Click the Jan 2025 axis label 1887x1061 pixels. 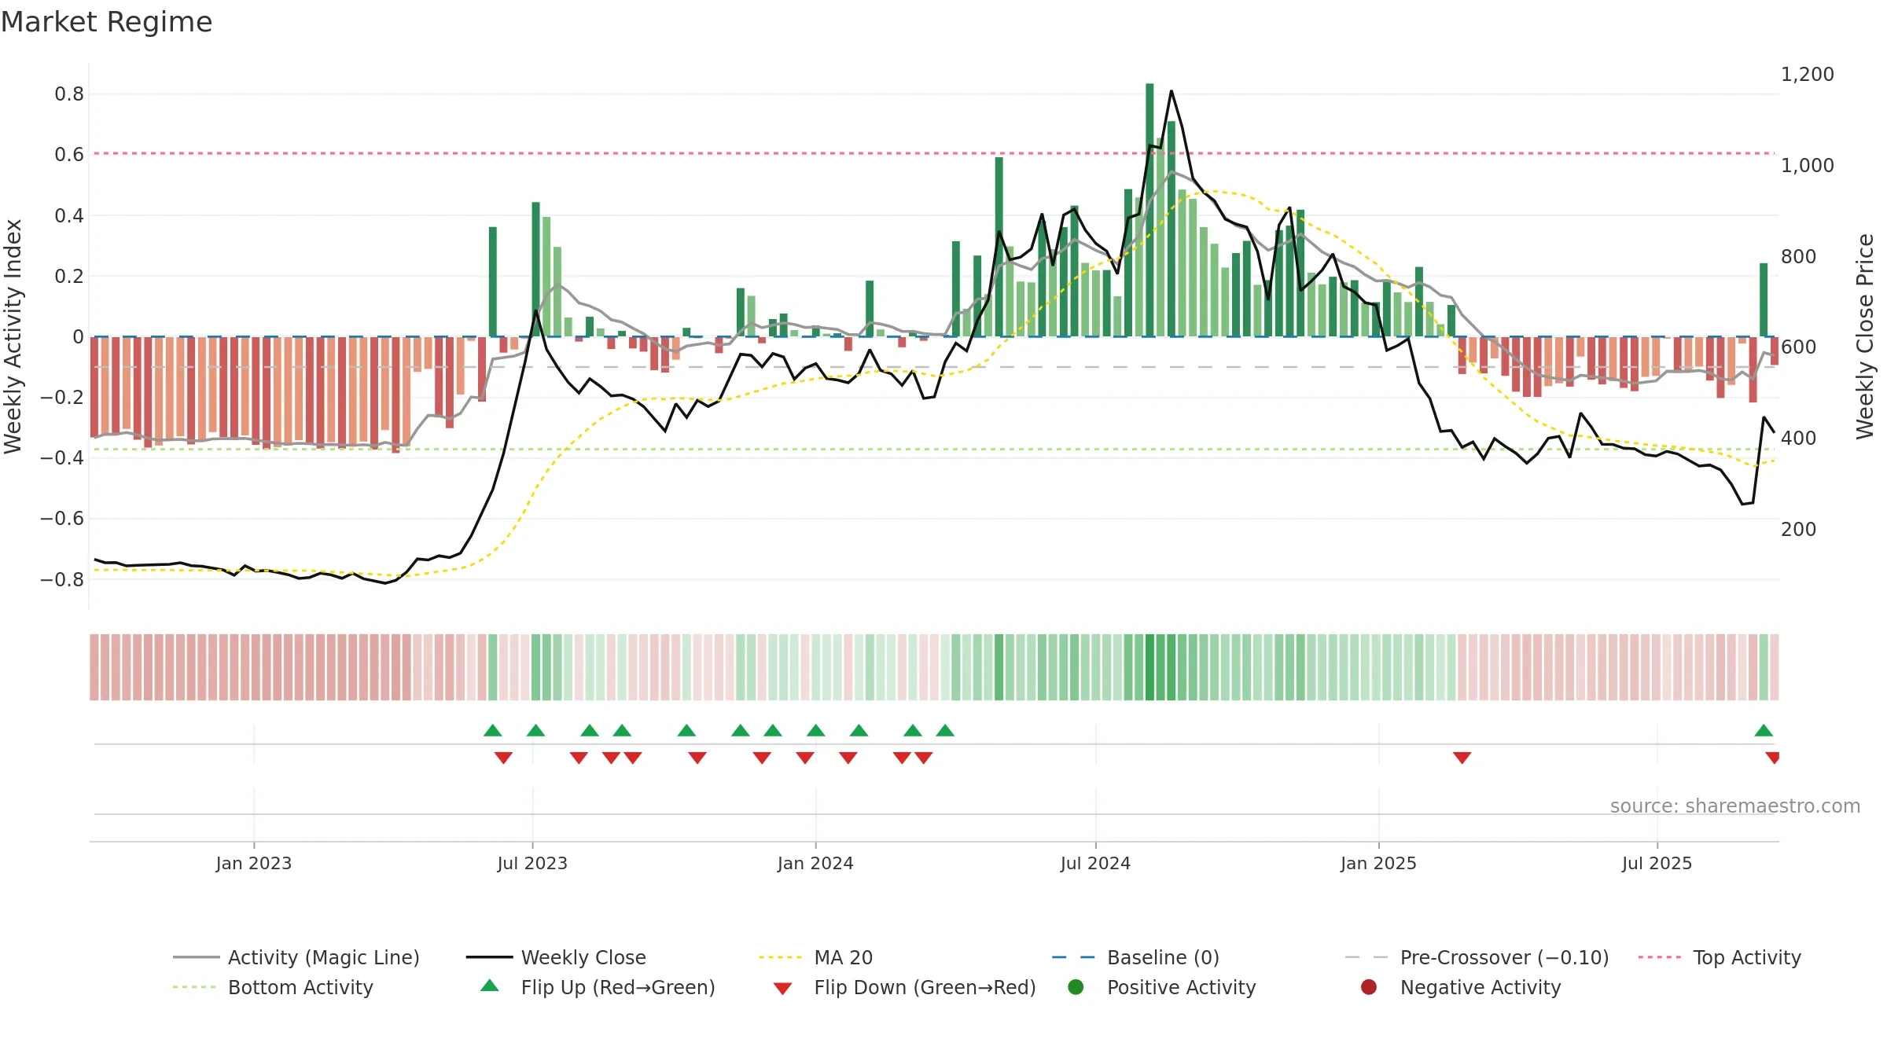coord(1378,863)
